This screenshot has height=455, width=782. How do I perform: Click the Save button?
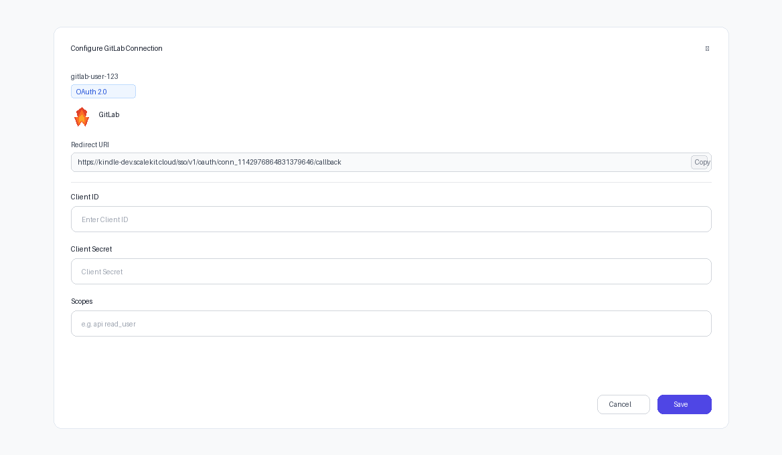[684, 404]
